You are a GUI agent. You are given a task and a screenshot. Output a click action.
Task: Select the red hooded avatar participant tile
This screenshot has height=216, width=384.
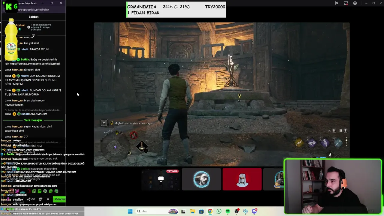242,179
